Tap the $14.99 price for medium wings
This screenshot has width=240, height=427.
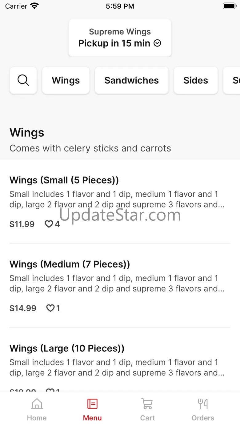coord(23,308)
